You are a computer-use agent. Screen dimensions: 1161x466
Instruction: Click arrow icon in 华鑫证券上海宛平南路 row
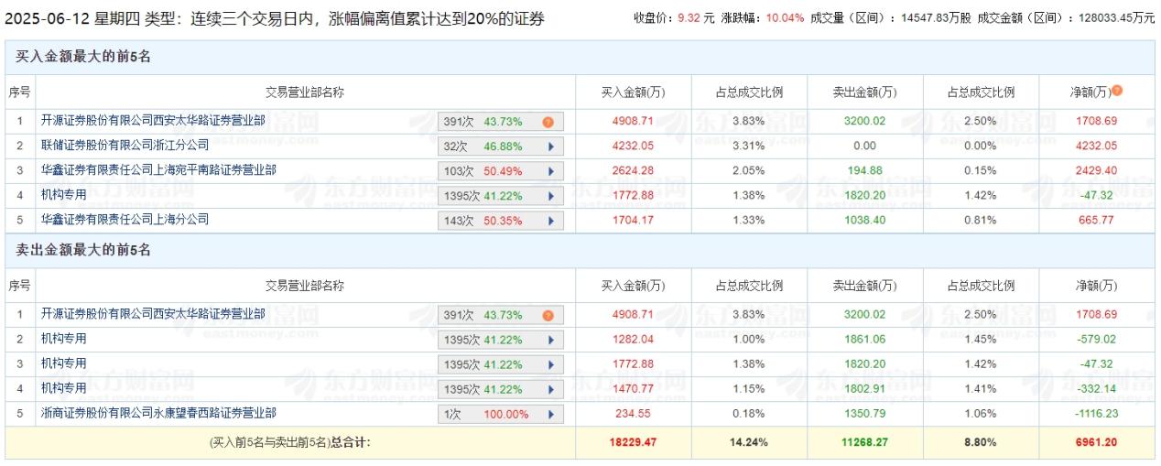550,171
